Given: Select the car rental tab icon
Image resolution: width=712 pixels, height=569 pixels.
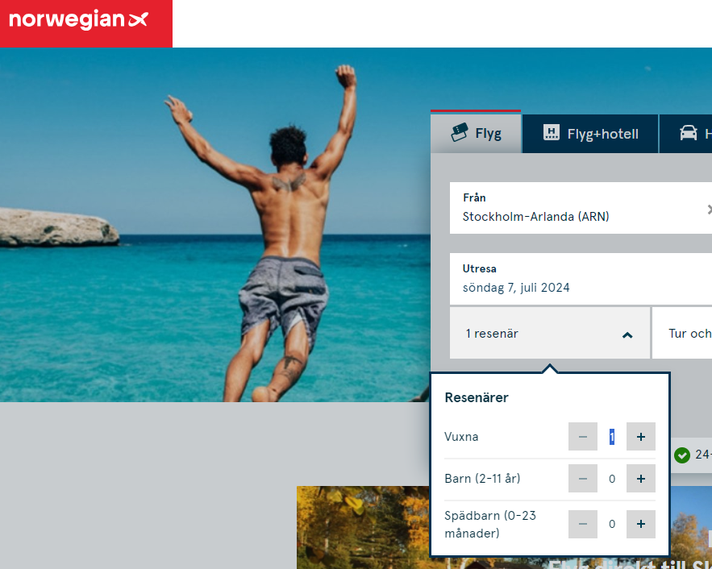Looking at the screenshot, I should click(689, 134).
